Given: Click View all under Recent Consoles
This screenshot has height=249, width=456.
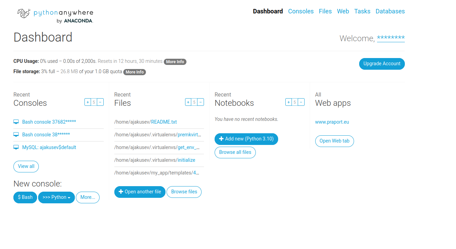Looking at the screenshot, I should pos(26,166).
